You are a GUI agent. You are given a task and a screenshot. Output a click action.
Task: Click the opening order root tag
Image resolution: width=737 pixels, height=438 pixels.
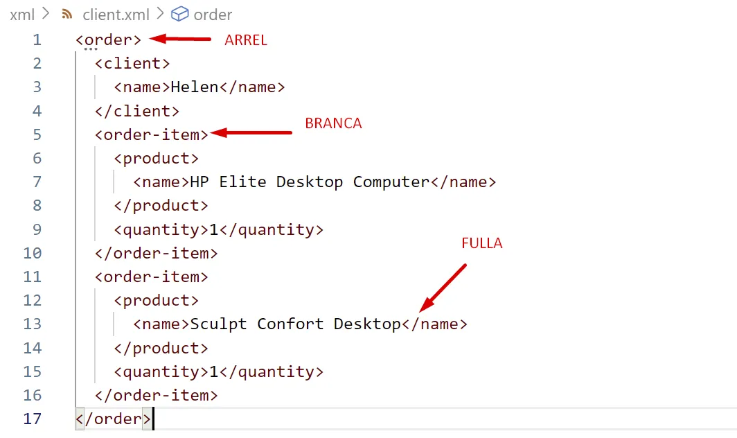pos(109,40)
